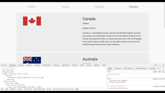Switch to the Console tab
Screen dimensions: 165x93
pos(21,65)
